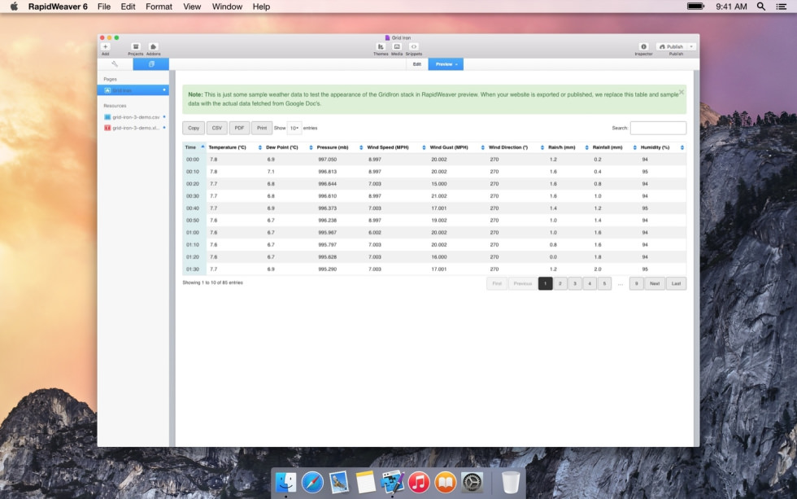Export table using PDF button
Image resolution: width=797 pixels, height=499 pixels.
coord(239,128)
